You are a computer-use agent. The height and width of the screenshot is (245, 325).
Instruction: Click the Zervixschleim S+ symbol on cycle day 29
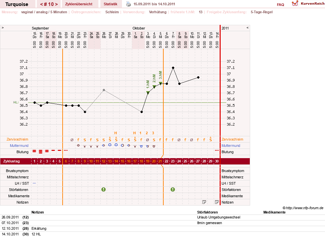(211, 139)
